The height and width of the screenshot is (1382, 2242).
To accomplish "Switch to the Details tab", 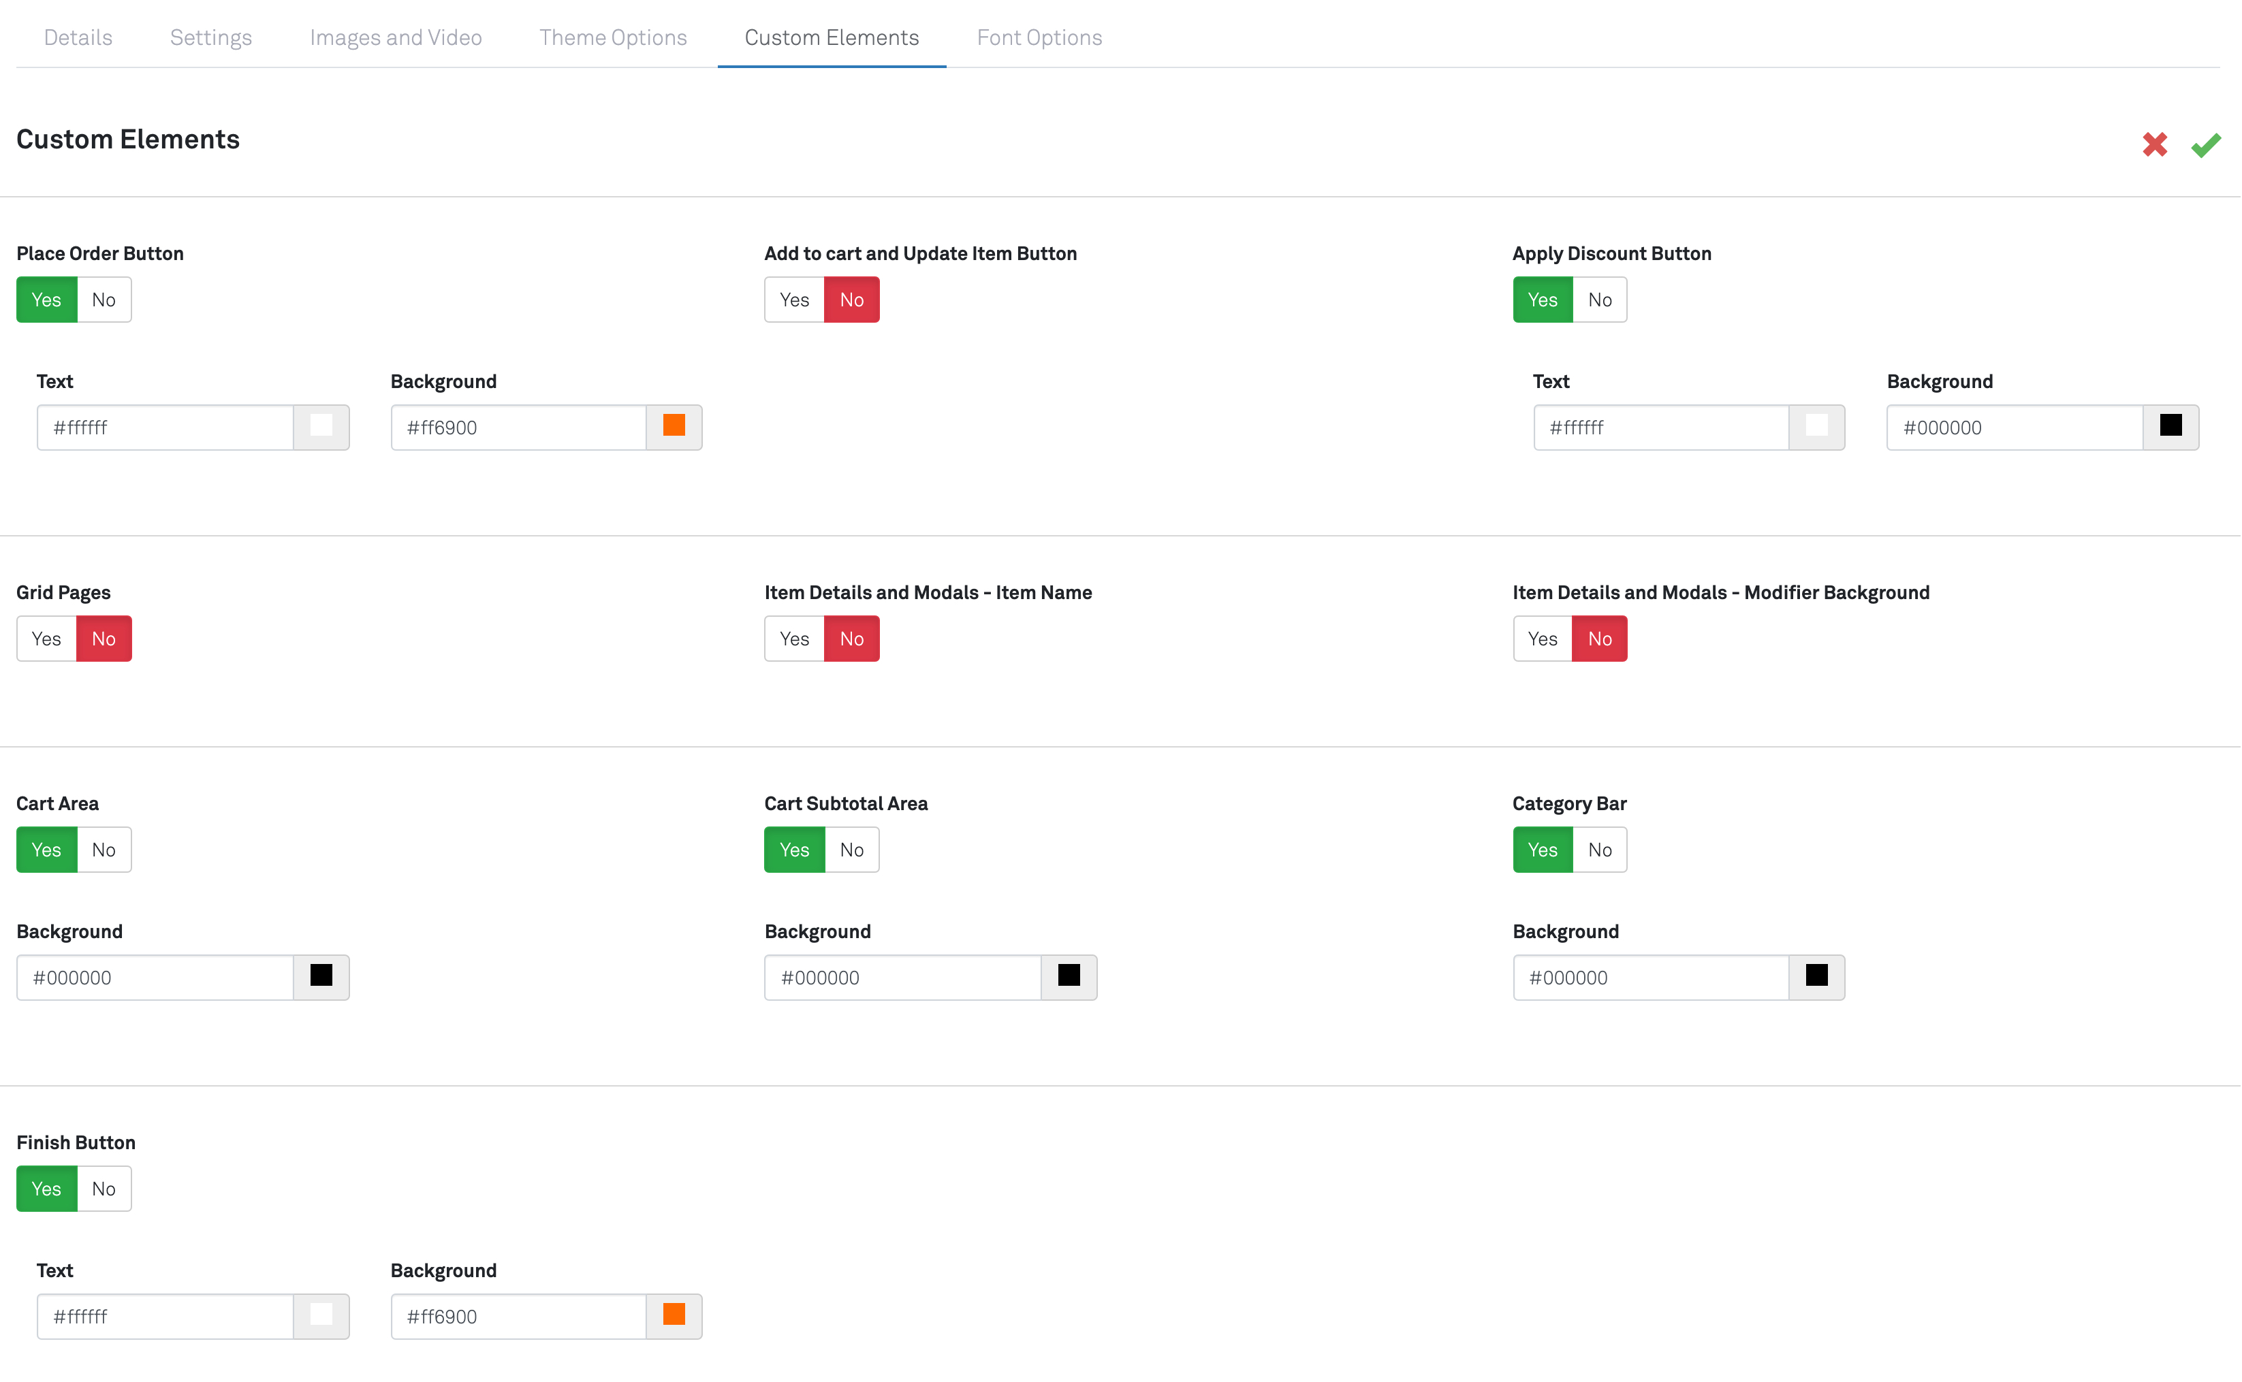I will tap(78, 37).
